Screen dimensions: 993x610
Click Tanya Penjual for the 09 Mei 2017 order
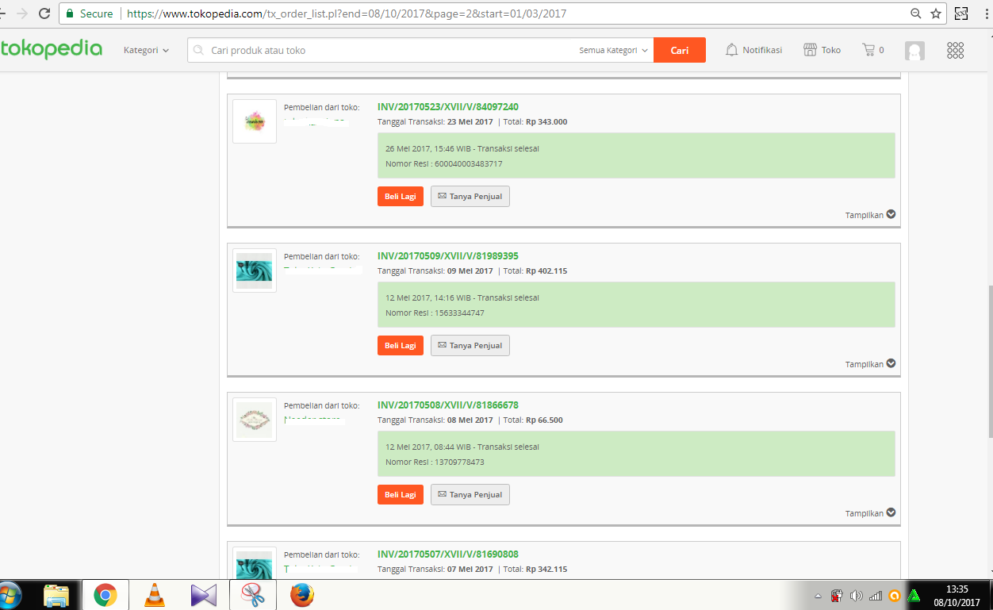coord(470,345)
